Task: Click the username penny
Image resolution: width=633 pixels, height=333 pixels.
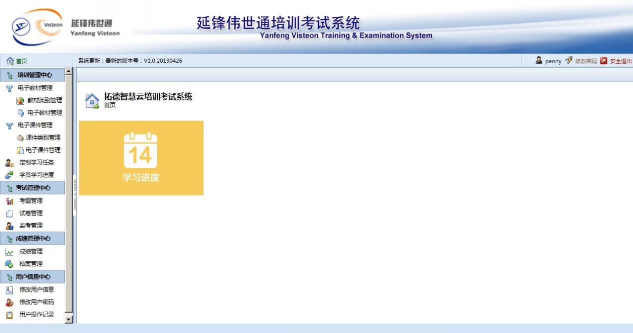Action: (553, 61)
